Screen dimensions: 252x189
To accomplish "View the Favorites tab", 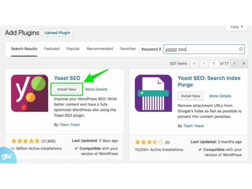I will coord(127,49).
